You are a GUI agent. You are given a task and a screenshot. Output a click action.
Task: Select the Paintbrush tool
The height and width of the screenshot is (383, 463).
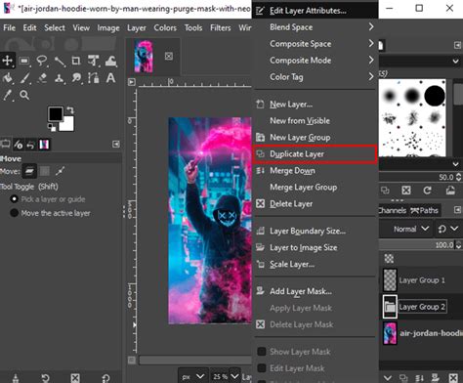[x=24, y=78]
